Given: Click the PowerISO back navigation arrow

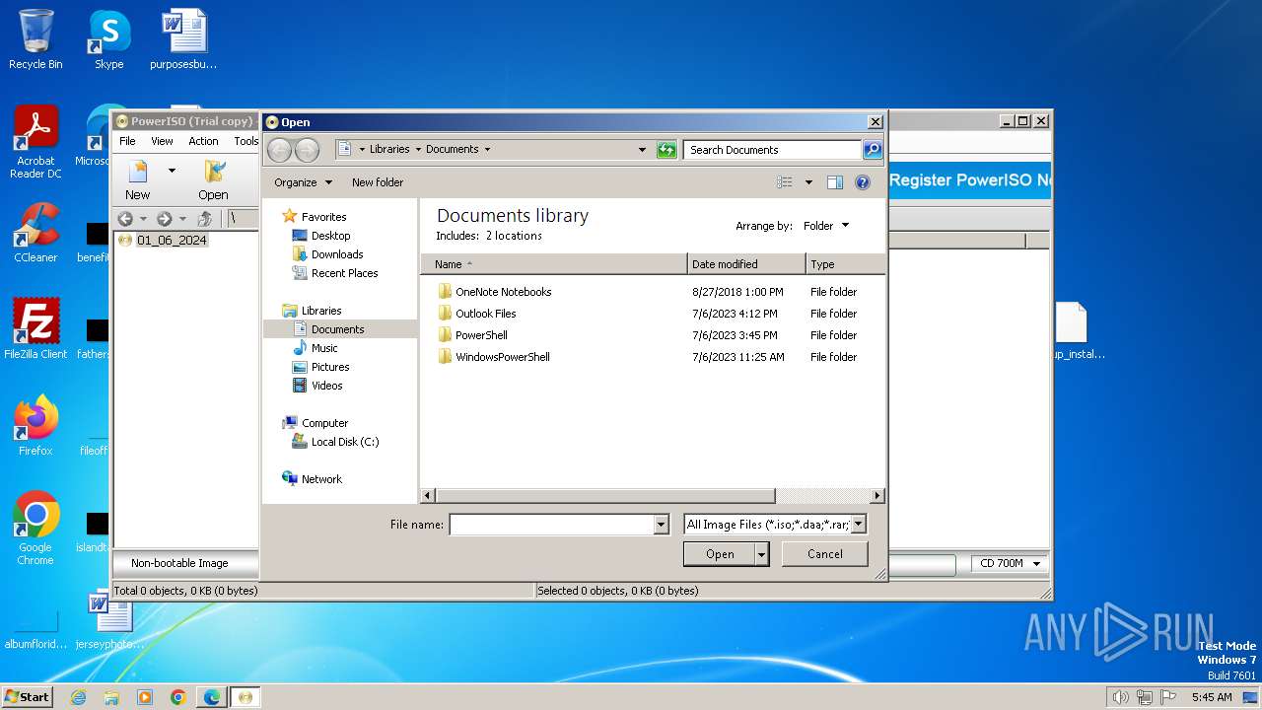Looking at the screenshot, I should [x=125, y=219].
